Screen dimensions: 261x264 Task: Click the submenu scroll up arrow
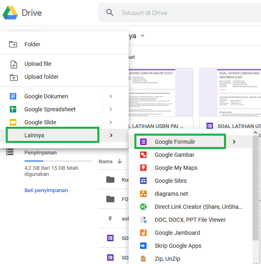(x=255, y=133)
